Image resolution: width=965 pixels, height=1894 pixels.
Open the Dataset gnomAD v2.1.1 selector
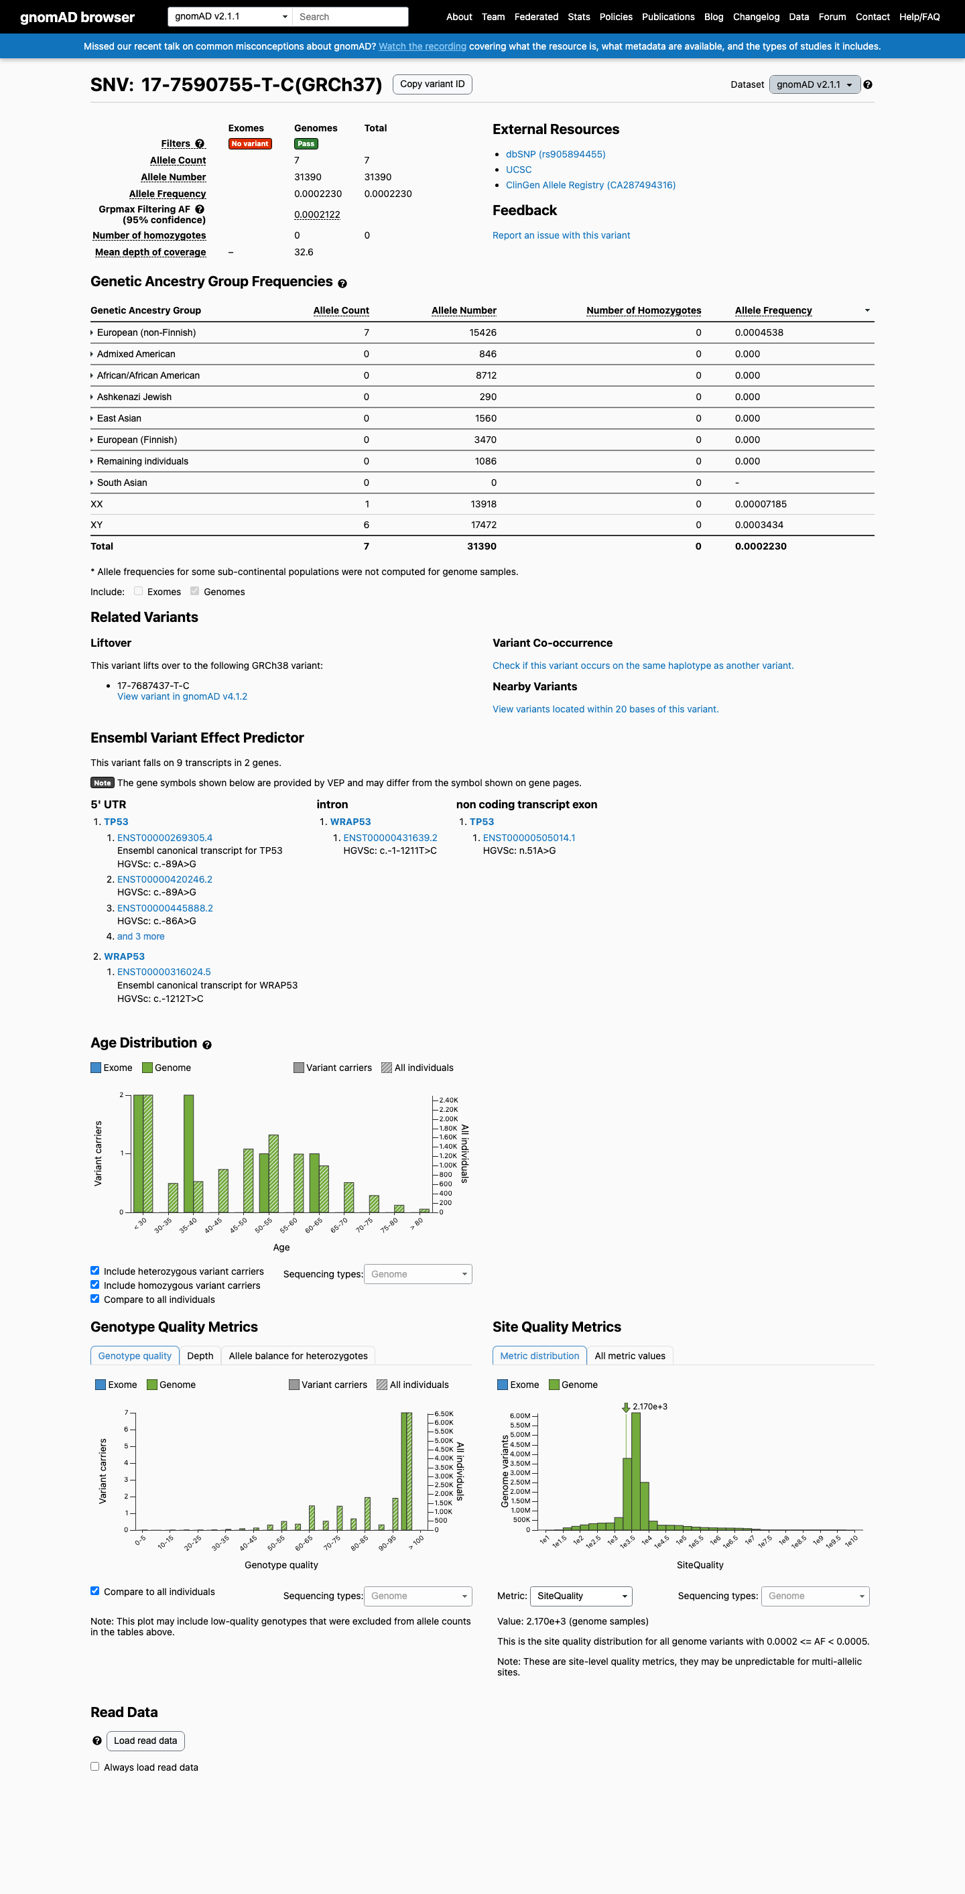814,84
